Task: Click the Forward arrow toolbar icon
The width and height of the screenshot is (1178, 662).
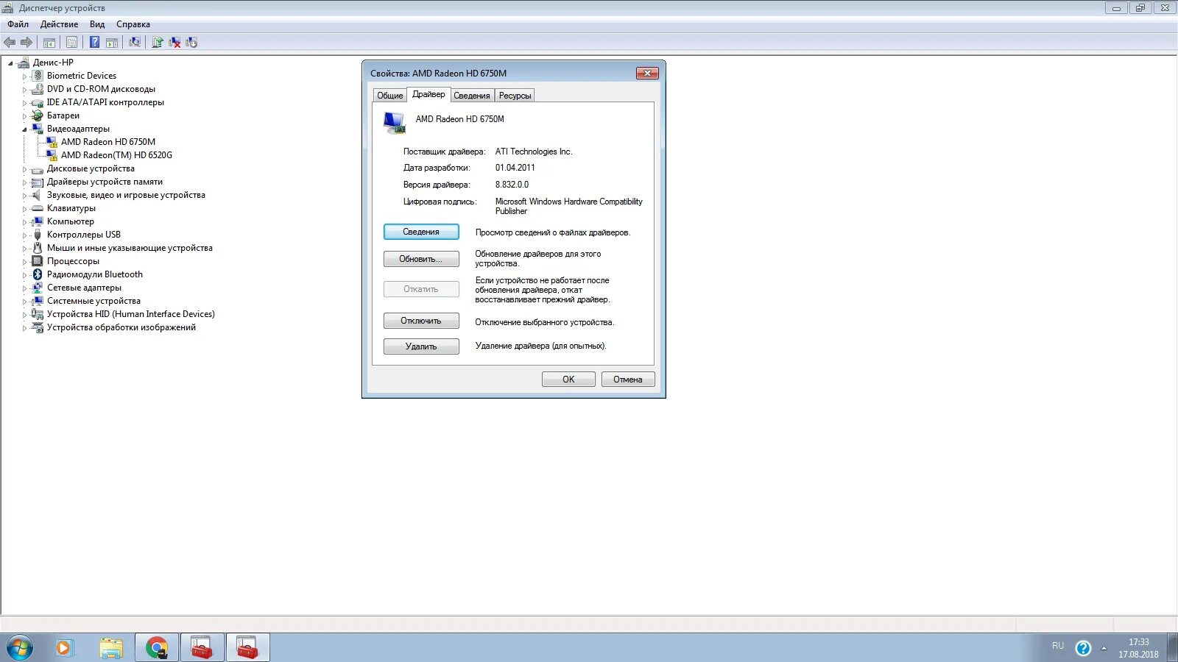Action: pyautogui.click(x=27, y=43)
